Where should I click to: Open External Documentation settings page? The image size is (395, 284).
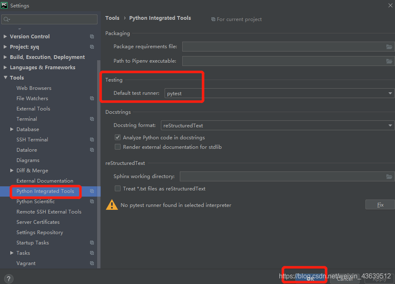(x=45, y=181)
